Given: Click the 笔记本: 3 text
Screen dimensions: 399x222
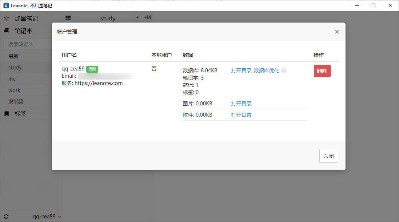Looking at the screenshot, I should [x=193, y=78].
